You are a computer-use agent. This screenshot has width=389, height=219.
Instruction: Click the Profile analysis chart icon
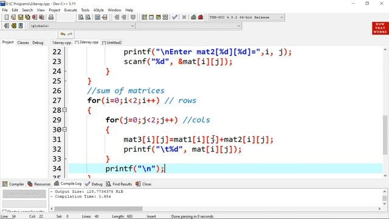(193, 17)
